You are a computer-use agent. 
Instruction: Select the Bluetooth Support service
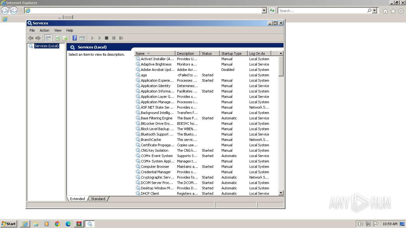point(206,134)
